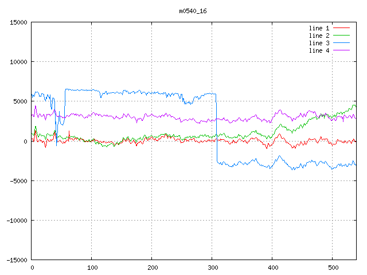Click the chart title m0540_16
Image resolution: width=367 pixels, height=275 pixels.
click(193, 10)
